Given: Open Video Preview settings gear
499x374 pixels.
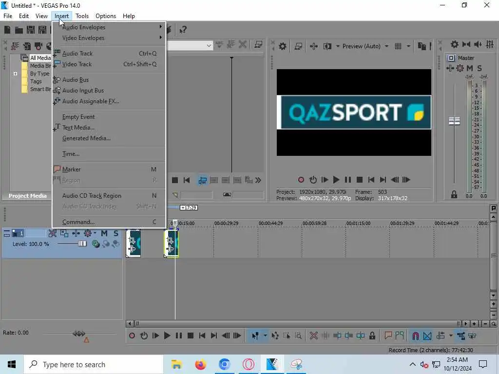Looking at the screenshot, I should tap(282, 46).
